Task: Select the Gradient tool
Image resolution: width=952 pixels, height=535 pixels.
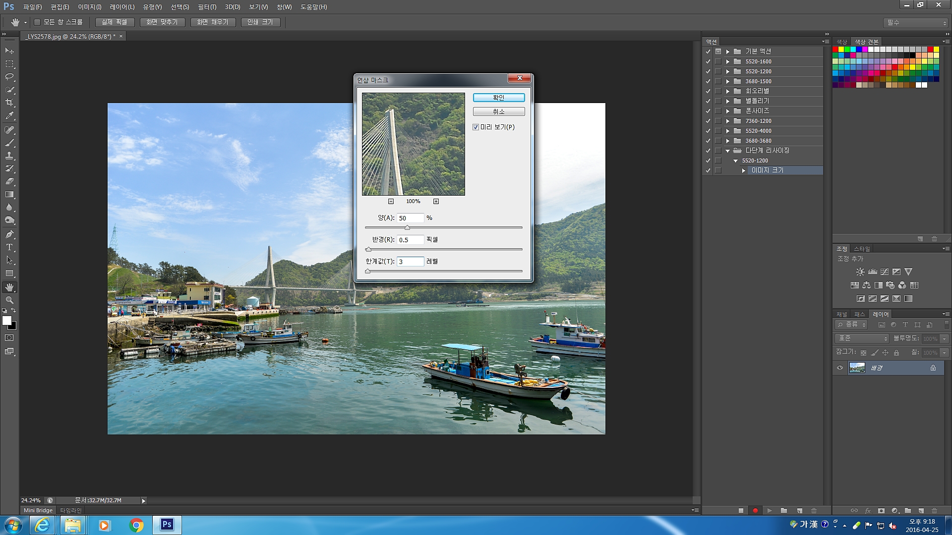Action: (9, 195)
